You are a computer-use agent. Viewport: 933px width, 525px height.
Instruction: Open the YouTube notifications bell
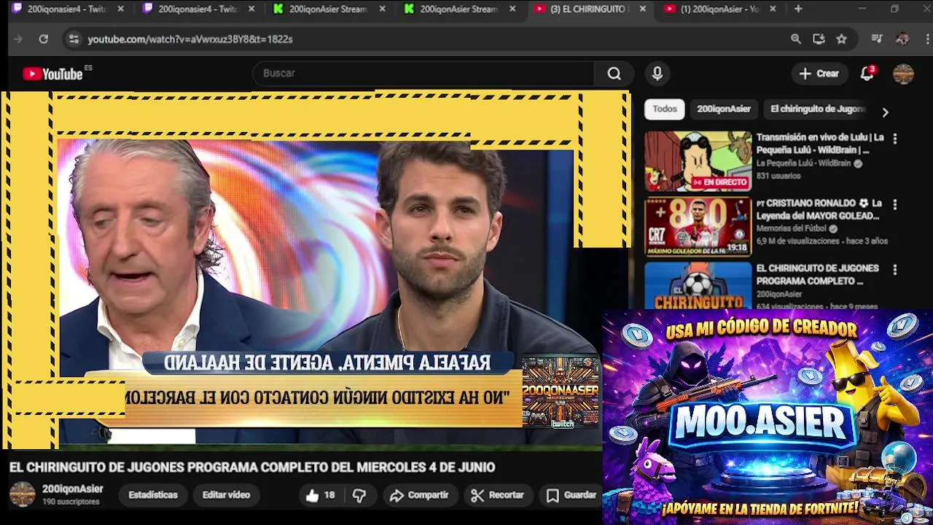(867, 74)
